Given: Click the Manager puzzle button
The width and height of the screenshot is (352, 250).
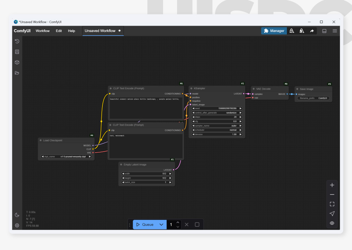Looking at the screenshot, I should click(x=274, y=31).
